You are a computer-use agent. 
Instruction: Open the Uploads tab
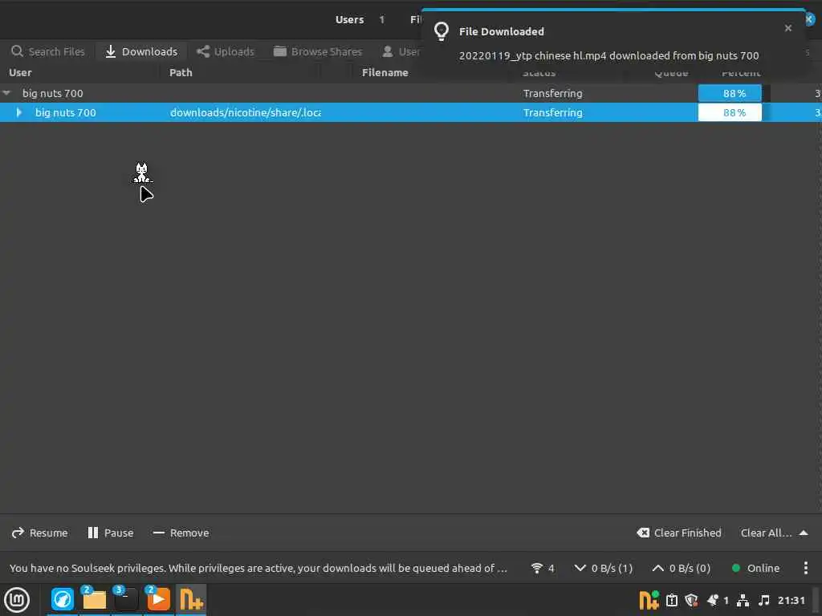click(x=226, y=51)
